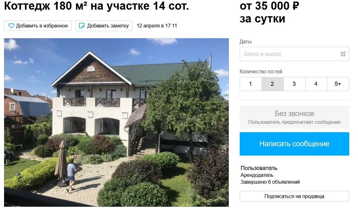The image size is (358, 208).
Task: Open the calendar grid icon in dates field
Action: (343, 54)
